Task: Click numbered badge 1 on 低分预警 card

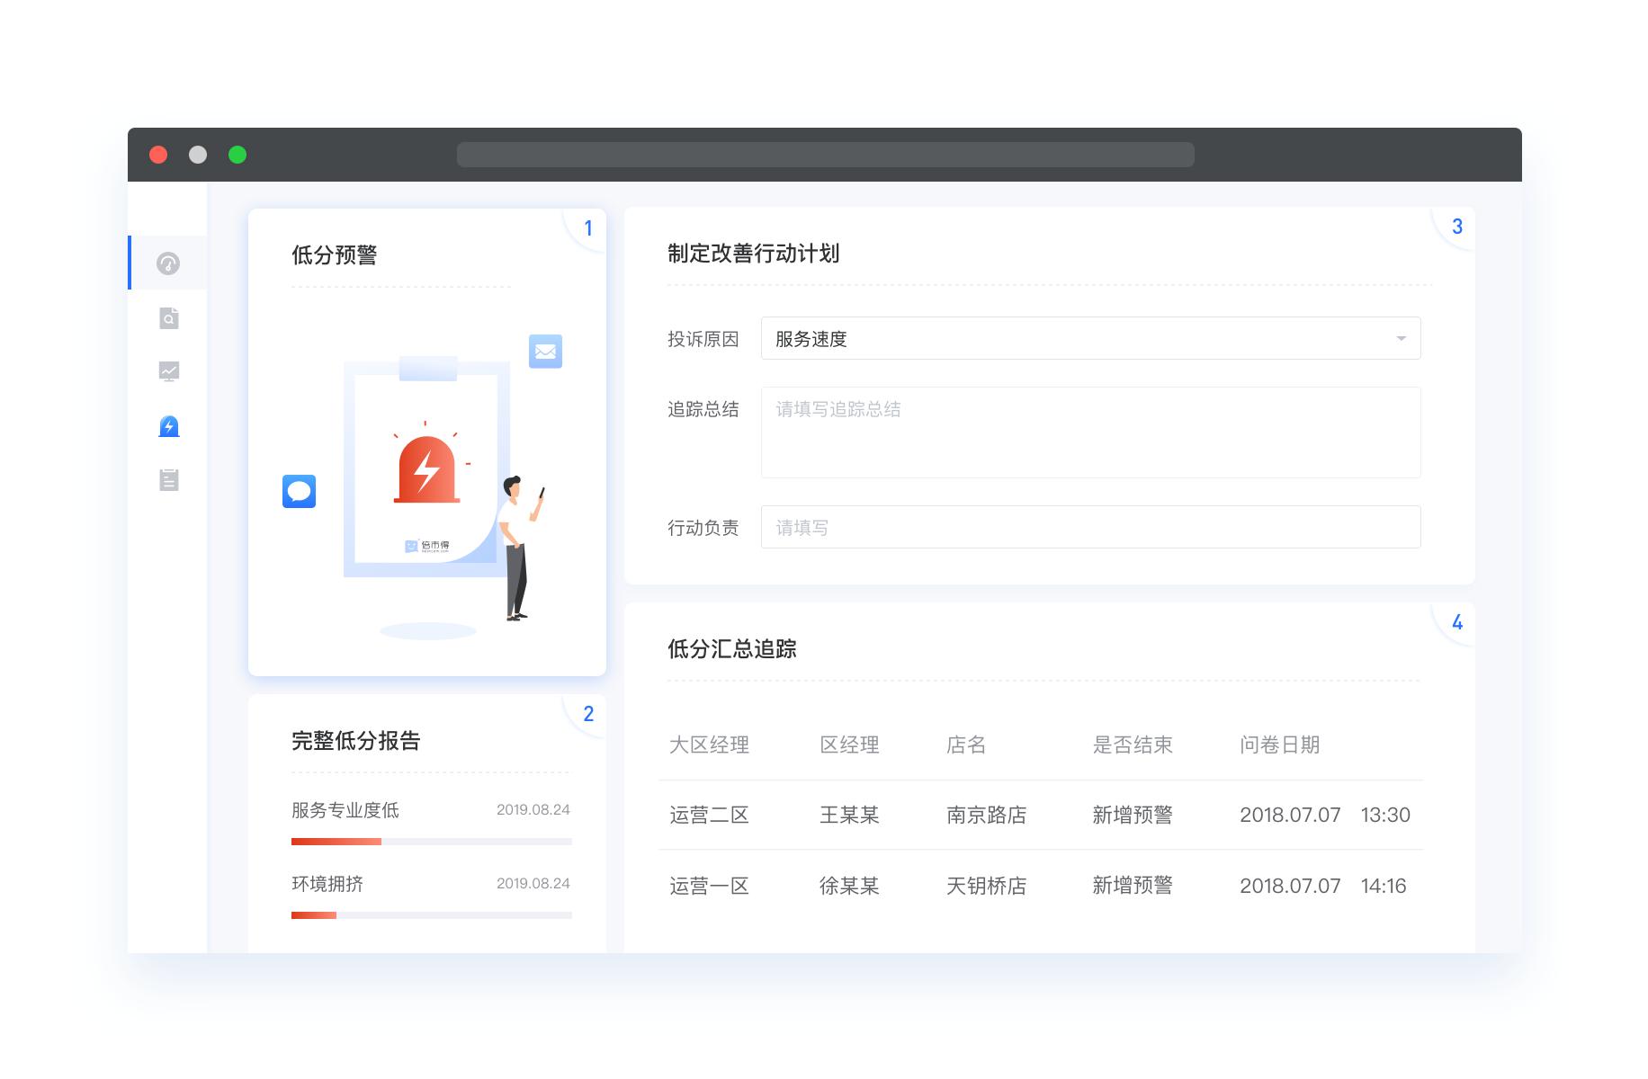Action: pos(588,227)
